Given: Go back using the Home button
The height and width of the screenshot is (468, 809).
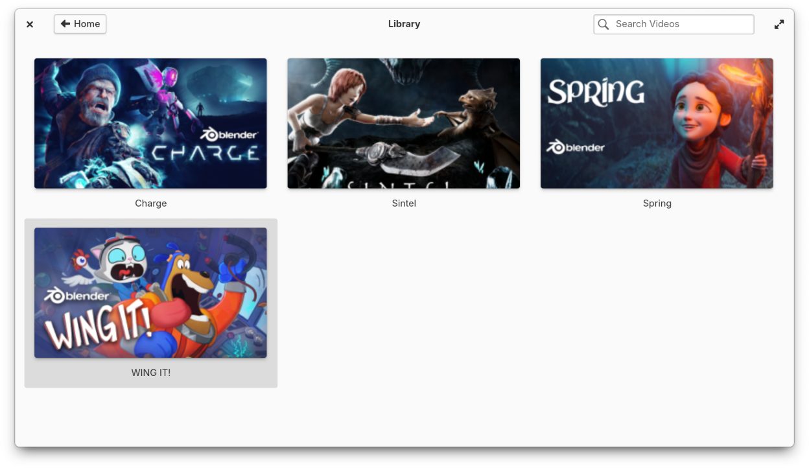Looking at the screenshot, I should point(80,24).
